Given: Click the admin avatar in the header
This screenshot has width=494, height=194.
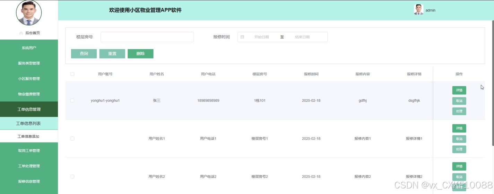Looking at the screenshot, I should (418, 10).
